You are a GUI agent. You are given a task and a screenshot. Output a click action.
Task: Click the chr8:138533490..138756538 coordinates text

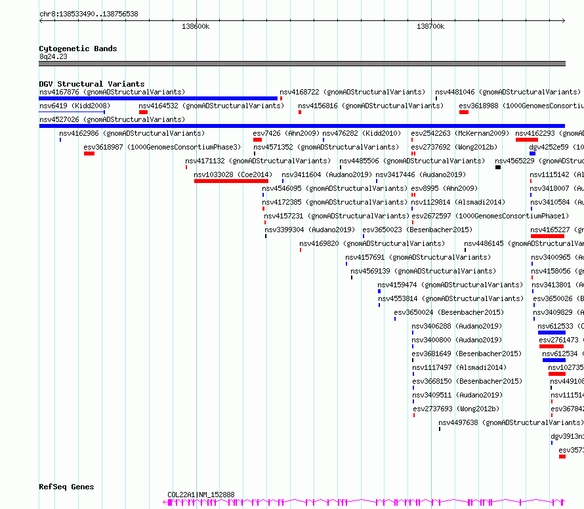pyautogui.click(x=89, y=14)
